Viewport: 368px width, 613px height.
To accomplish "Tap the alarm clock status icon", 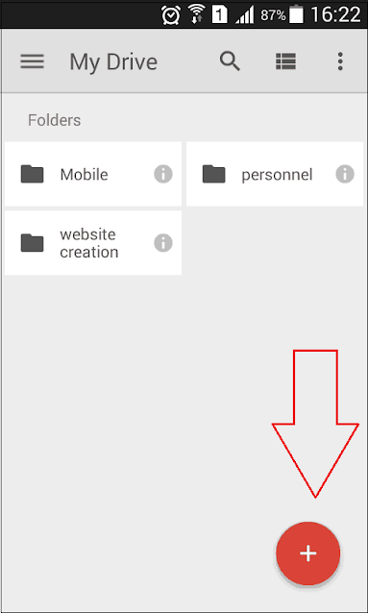I will [171, 15].
